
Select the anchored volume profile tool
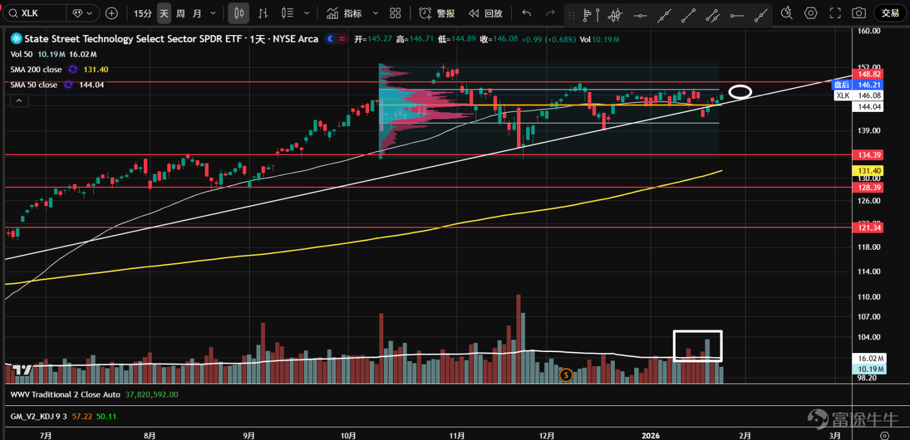click(591, 15)
